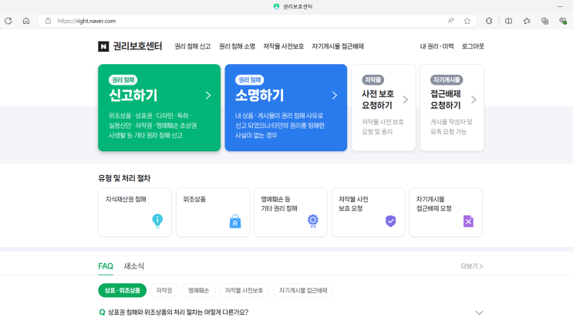The width and height of the screenshot is (573, 321).
Task: Open 권리 침해 소명 menu
Action: click(x=237, y=46)
